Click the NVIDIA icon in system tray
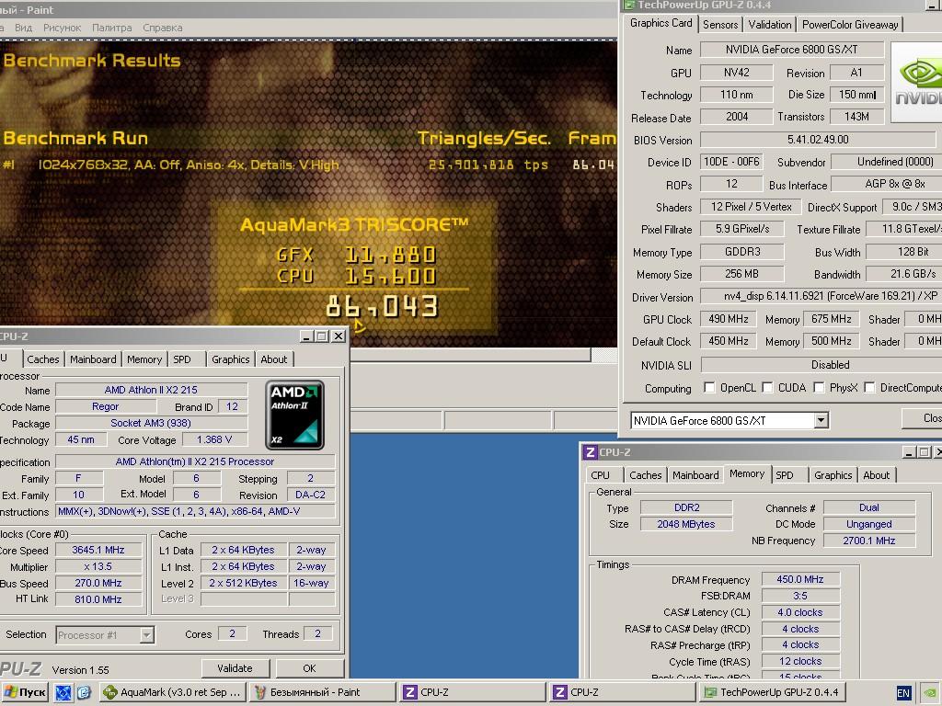942x706 pixels. 930,693
